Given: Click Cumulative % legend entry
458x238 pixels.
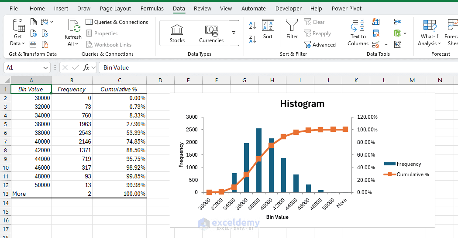Looking at the screenshot, I should (x=406, y=174).
